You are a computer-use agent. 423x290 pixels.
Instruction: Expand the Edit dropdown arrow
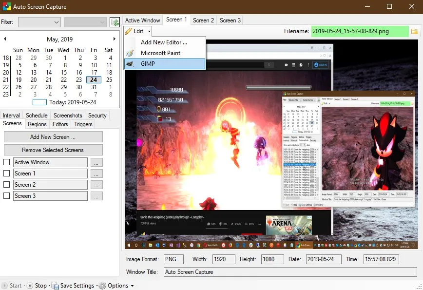(x=149, y=31)
